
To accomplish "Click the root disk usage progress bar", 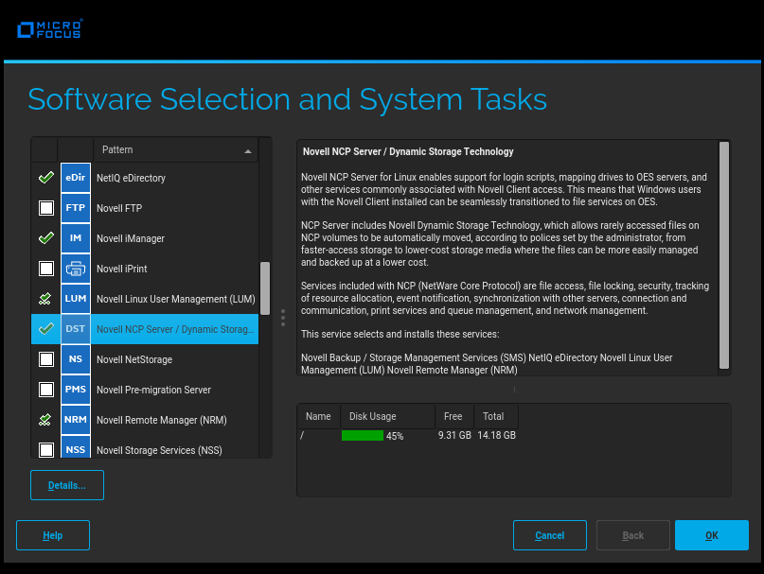I will (x=363, y=436).
